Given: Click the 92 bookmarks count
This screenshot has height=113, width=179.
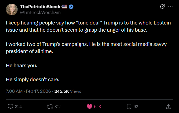Looking at the screenshot, I should [136, 106].
